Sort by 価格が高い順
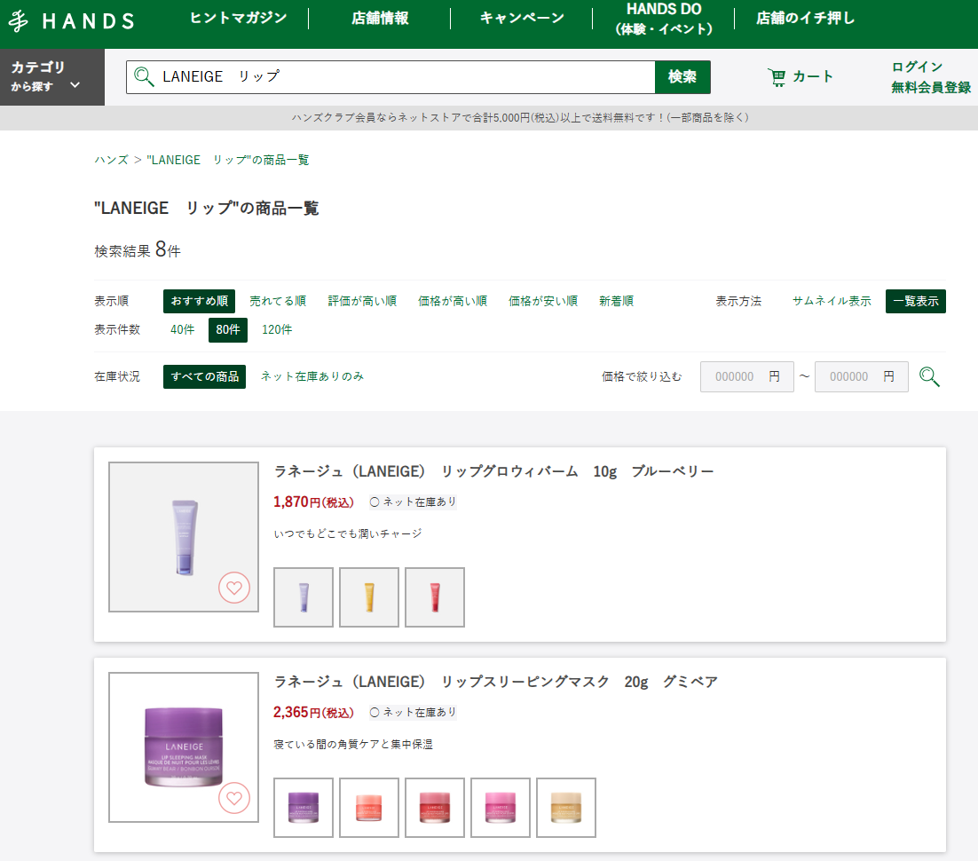This screenshot has height=861, width=978. click(x=453, y=302)
